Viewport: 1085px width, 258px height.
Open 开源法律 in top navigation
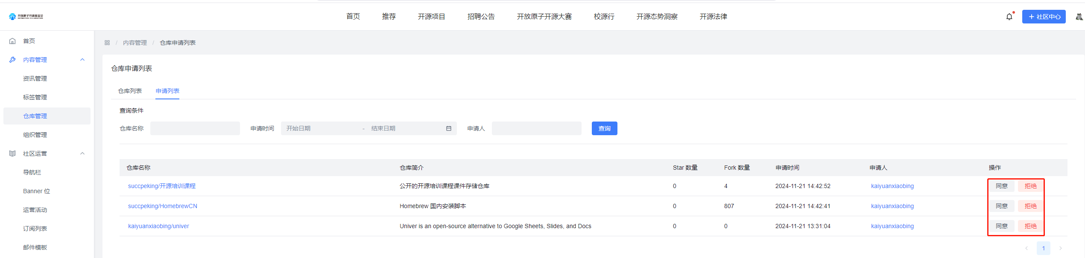coord(714,17)
